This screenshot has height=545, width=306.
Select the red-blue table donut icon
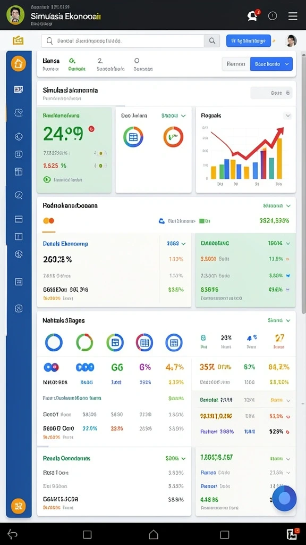[144, 342]
